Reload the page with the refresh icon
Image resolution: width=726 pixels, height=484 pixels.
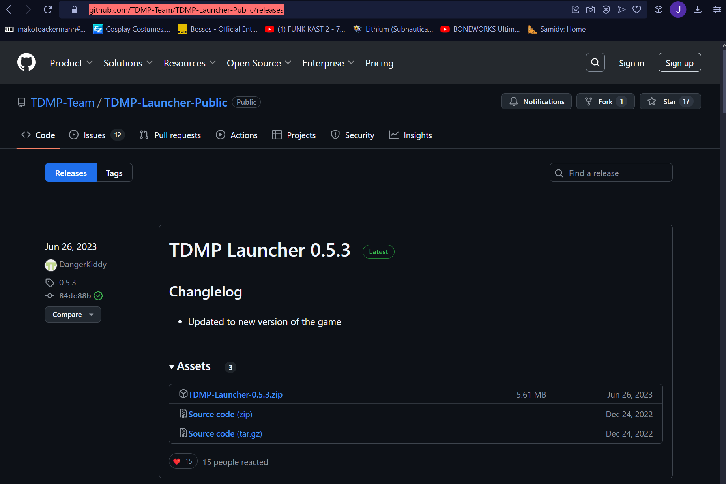tap(48, 9)
